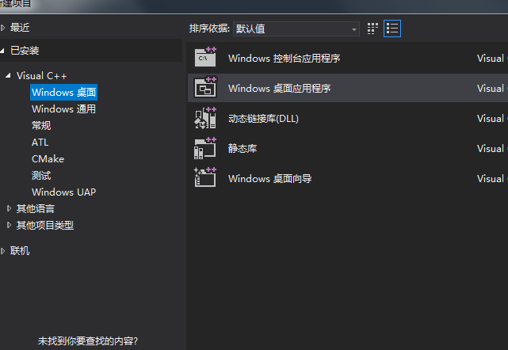This screenshot has width=508, height=350.
Task: Choose Windows 桌面应用程序 template name
Action: (x=279, y=89)
